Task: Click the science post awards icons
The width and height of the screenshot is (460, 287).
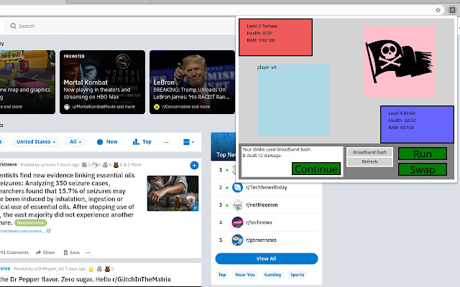Action: [x=111, y=165]
